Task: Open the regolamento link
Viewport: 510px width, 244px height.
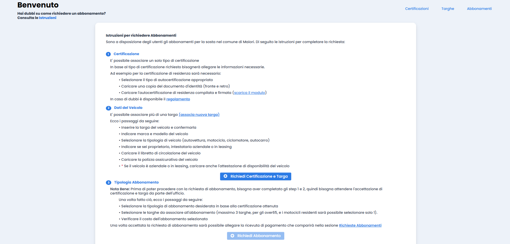Action: [x=178, y=99]
